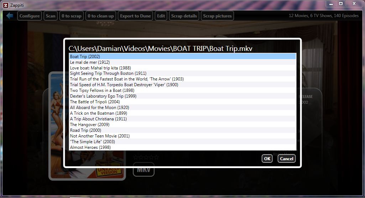Pick 'The Hangover (2009)' from the list
This screenshot has height=198, width=365.
182,125
